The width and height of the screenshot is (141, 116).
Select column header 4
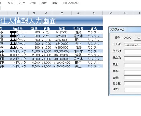[x=17, y=13]
